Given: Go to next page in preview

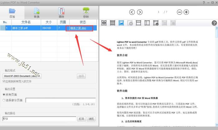Looking at the screenshot, I should [x=140, y=12].
